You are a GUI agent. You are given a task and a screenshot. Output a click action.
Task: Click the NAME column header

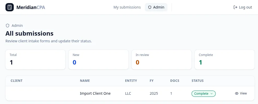[x=85, y=81]
